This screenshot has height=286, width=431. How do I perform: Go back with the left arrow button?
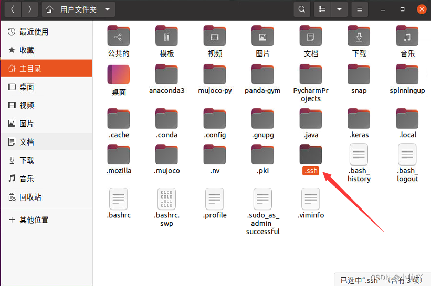(13, 9)
